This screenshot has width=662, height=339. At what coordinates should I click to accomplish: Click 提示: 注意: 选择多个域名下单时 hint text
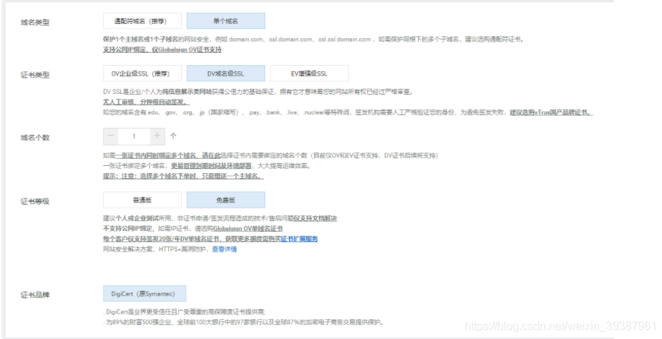pyautogui.click(x=183, y=177)
